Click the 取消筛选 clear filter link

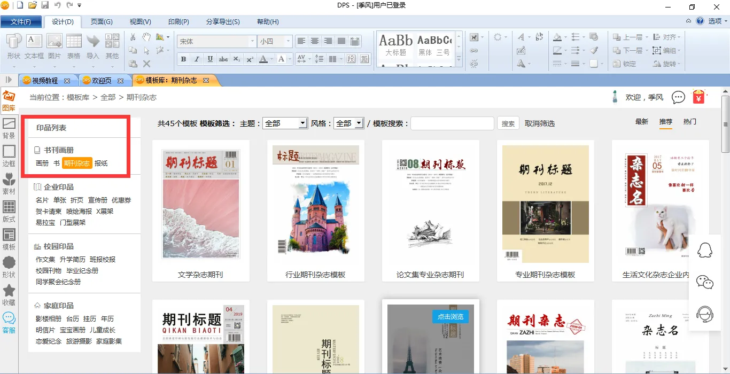[x=540, y=123]
